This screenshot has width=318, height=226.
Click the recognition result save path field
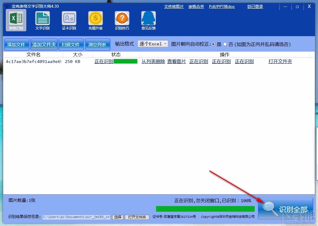pos(77,217)
